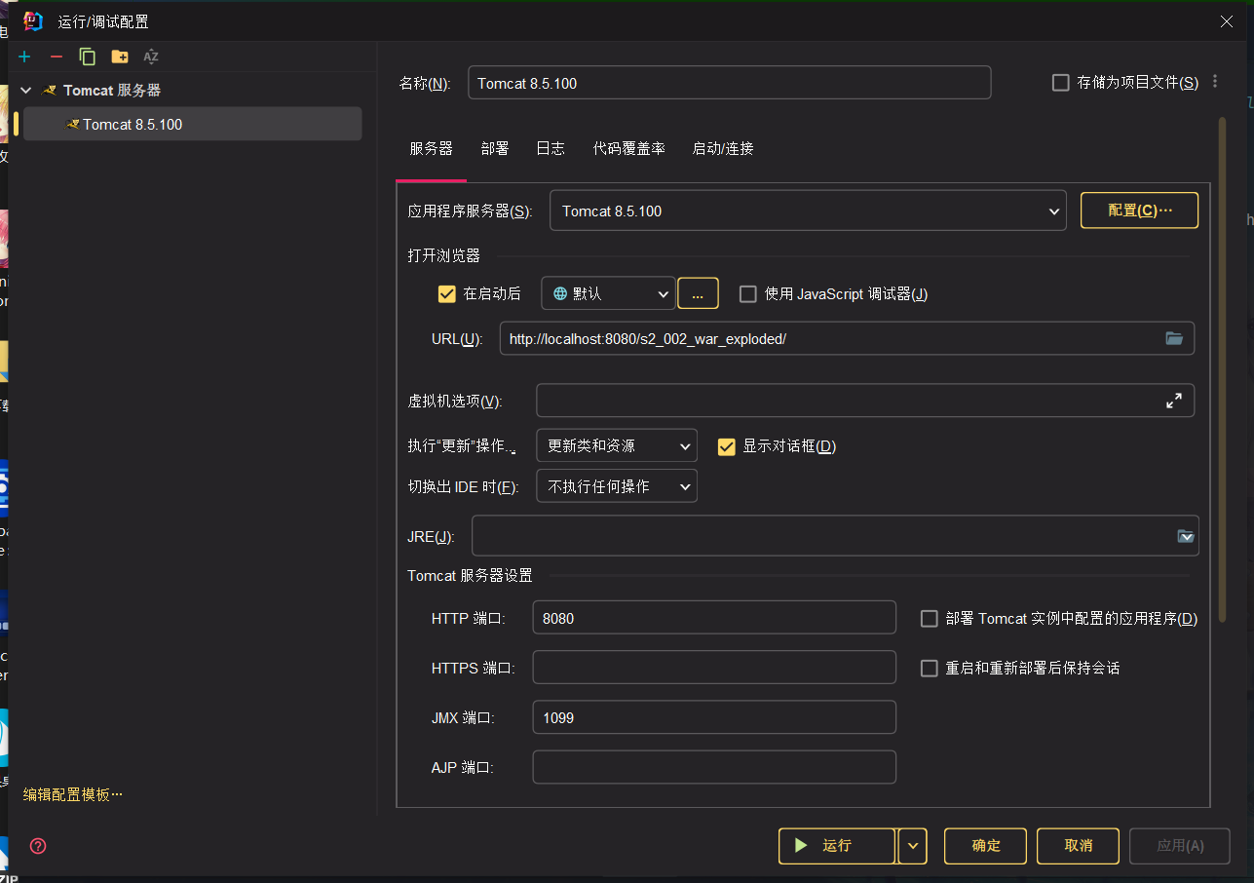Open 更新类和资源 dropdown
1254x883 pixels.
pyautogui.click(x=617, y=445)
